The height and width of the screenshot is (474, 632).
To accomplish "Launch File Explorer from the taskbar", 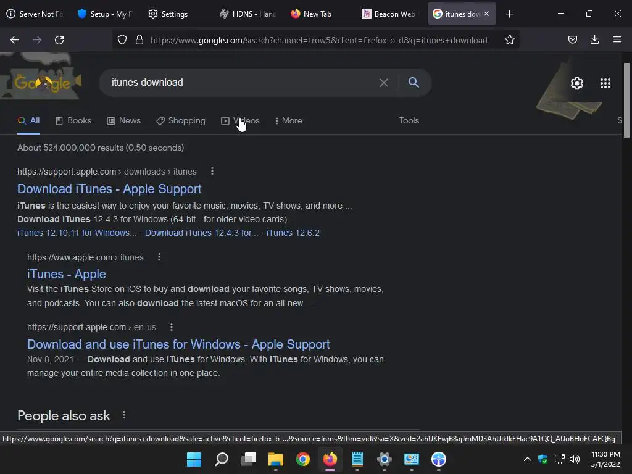I will point(276,459).
